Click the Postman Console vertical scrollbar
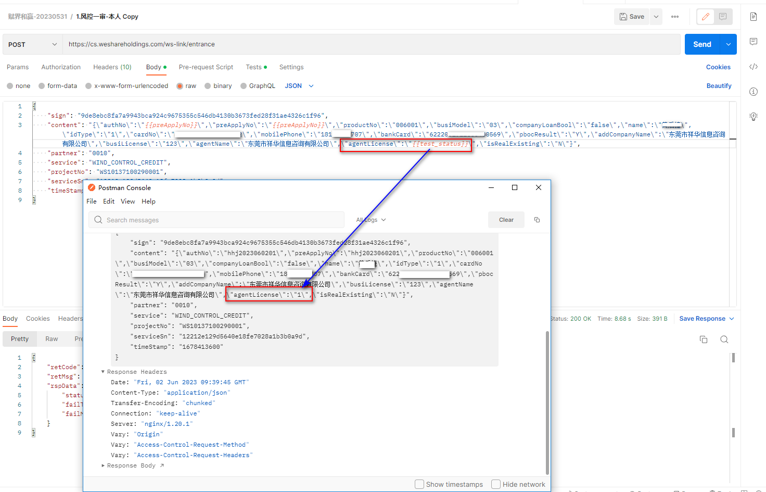The width and height of the screenshot is (766, 492). [547, 402]
